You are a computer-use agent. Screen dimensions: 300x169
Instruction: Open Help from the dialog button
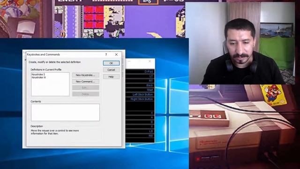pyautogui.click(x=111, y=77)
